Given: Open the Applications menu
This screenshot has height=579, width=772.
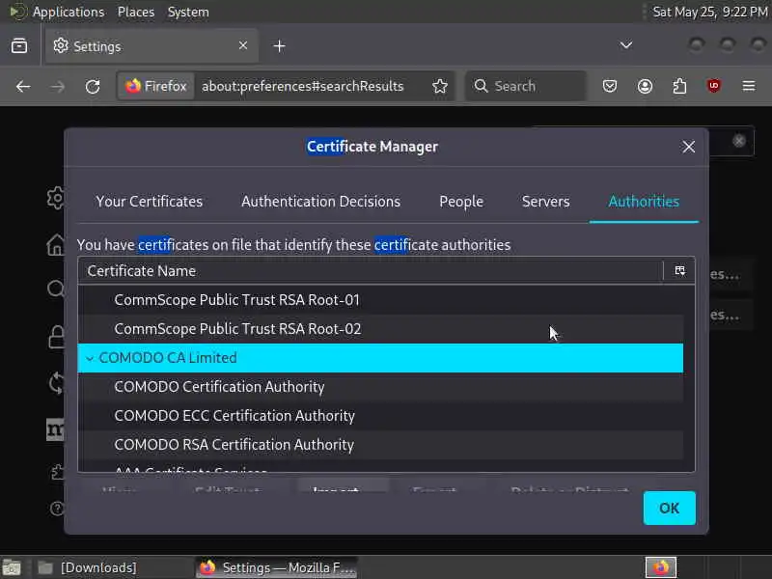Looking at the screenshot, I should coord(68,12).
